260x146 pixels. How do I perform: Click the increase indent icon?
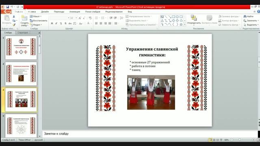pos(115,18)
